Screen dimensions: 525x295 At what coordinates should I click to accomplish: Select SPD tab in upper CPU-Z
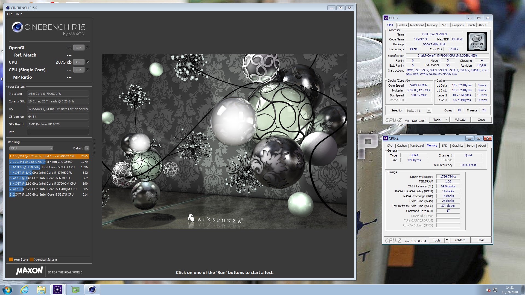coord(445,25)
